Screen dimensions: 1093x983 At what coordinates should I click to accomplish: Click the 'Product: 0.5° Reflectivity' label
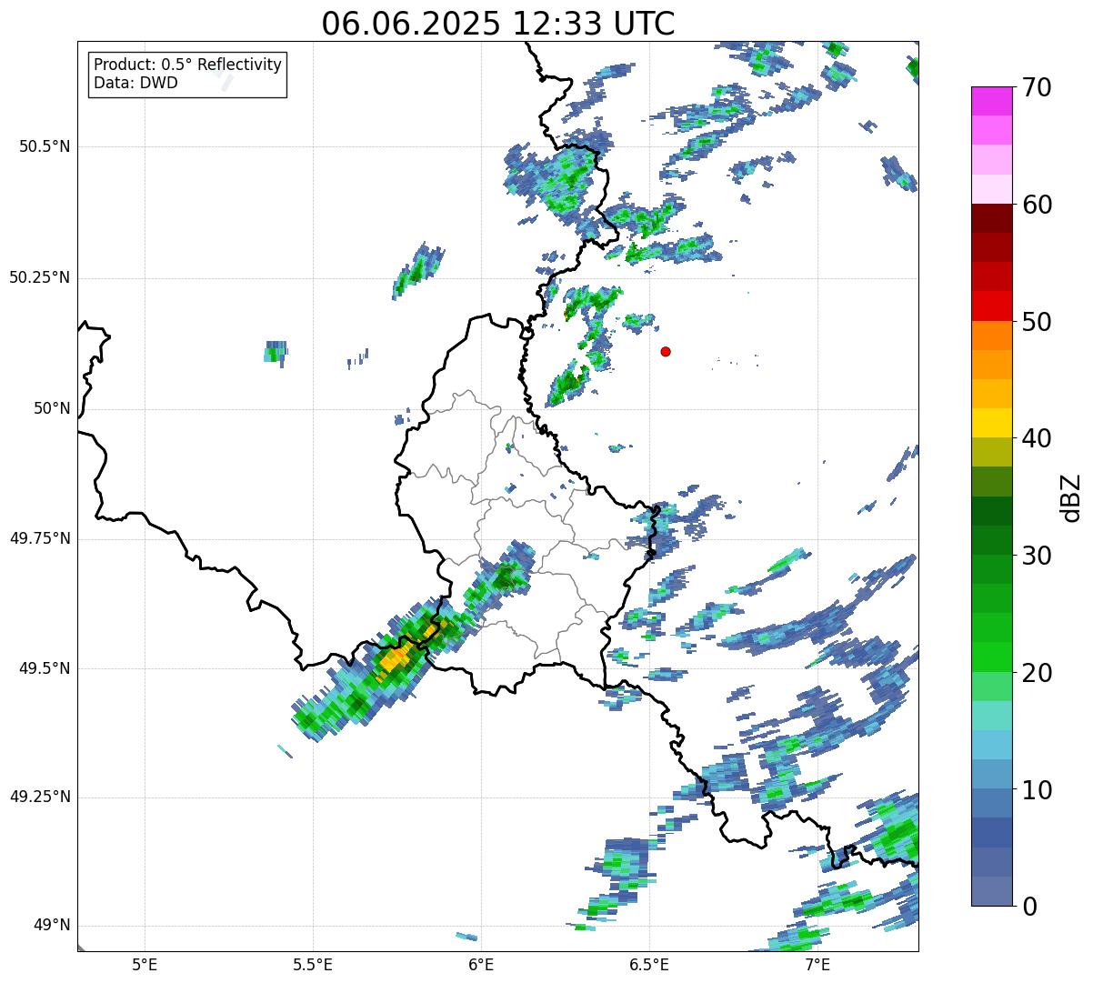[x=187, y=65]
